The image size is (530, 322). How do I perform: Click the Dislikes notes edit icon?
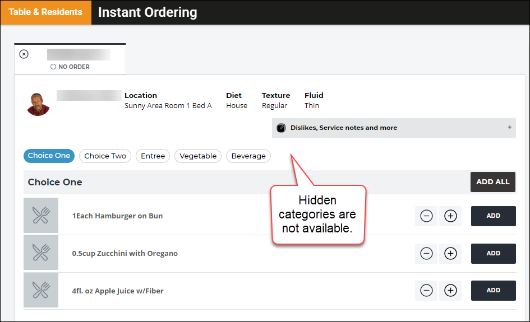coord(281,128)
